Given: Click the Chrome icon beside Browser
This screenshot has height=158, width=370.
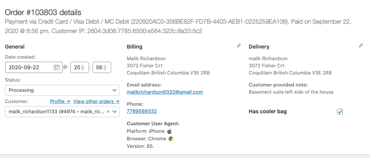Looking at the screenshot, I should coord(171,139).
